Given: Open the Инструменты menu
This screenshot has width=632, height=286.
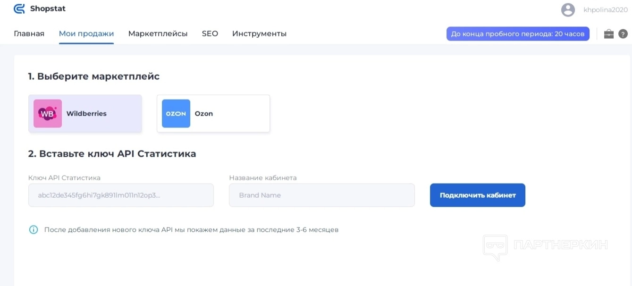Looking at the screenshot, I should (x=259, y=34).
